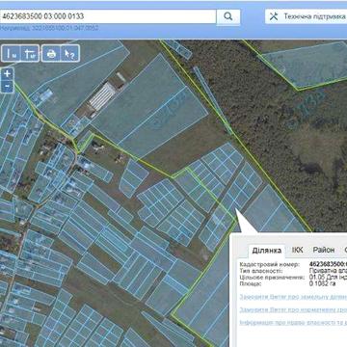
Task: Zoom out with the minus button
Action: 8,86
